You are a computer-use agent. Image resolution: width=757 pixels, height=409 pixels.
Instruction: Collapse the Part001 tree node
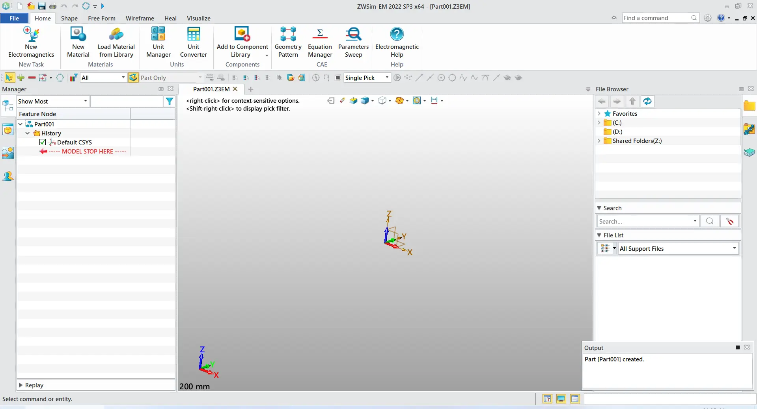(21, 124)
